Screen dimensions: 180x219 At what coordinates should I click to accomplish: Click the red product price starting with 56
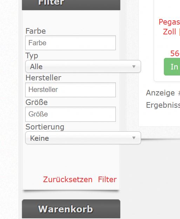pyautogui.click(x=175, y=53)
